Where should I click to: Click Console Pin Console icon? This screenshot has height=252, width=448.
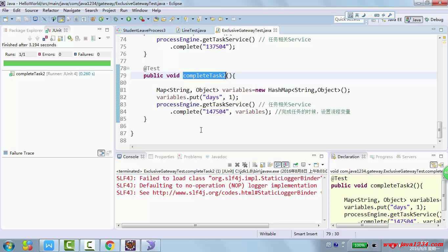(x=296, y=165)
